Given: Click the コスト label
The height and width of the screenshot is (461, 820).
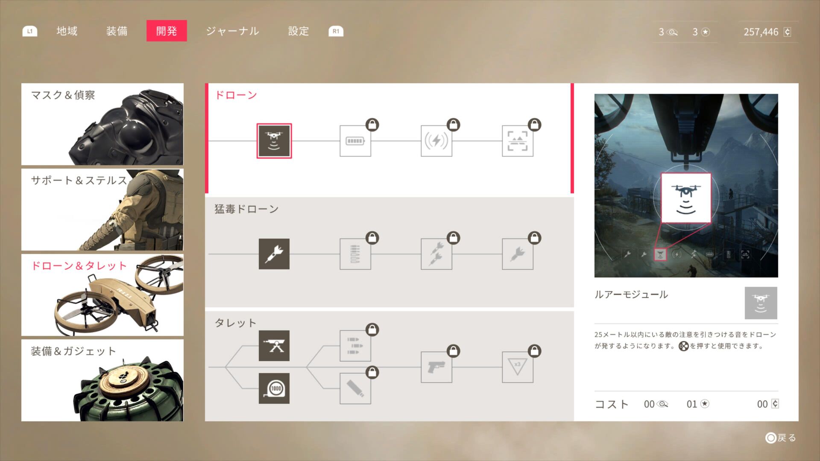Looking at the screenshot, I should tap(612, 404).
